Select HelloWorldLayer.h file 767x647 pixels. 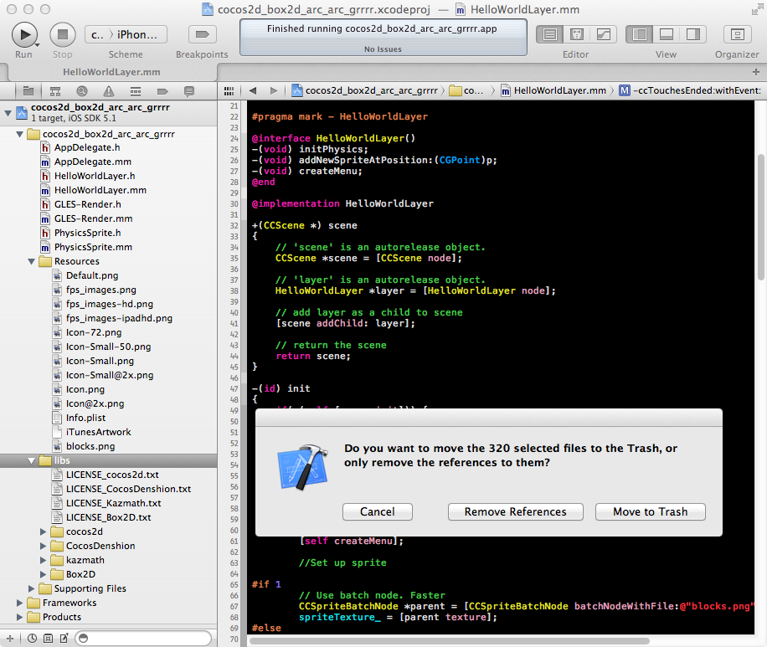coord(95,176)
